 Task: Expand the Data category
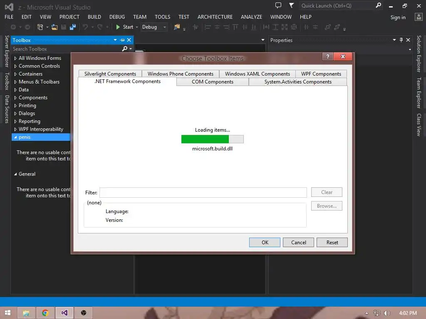point(15,90)
